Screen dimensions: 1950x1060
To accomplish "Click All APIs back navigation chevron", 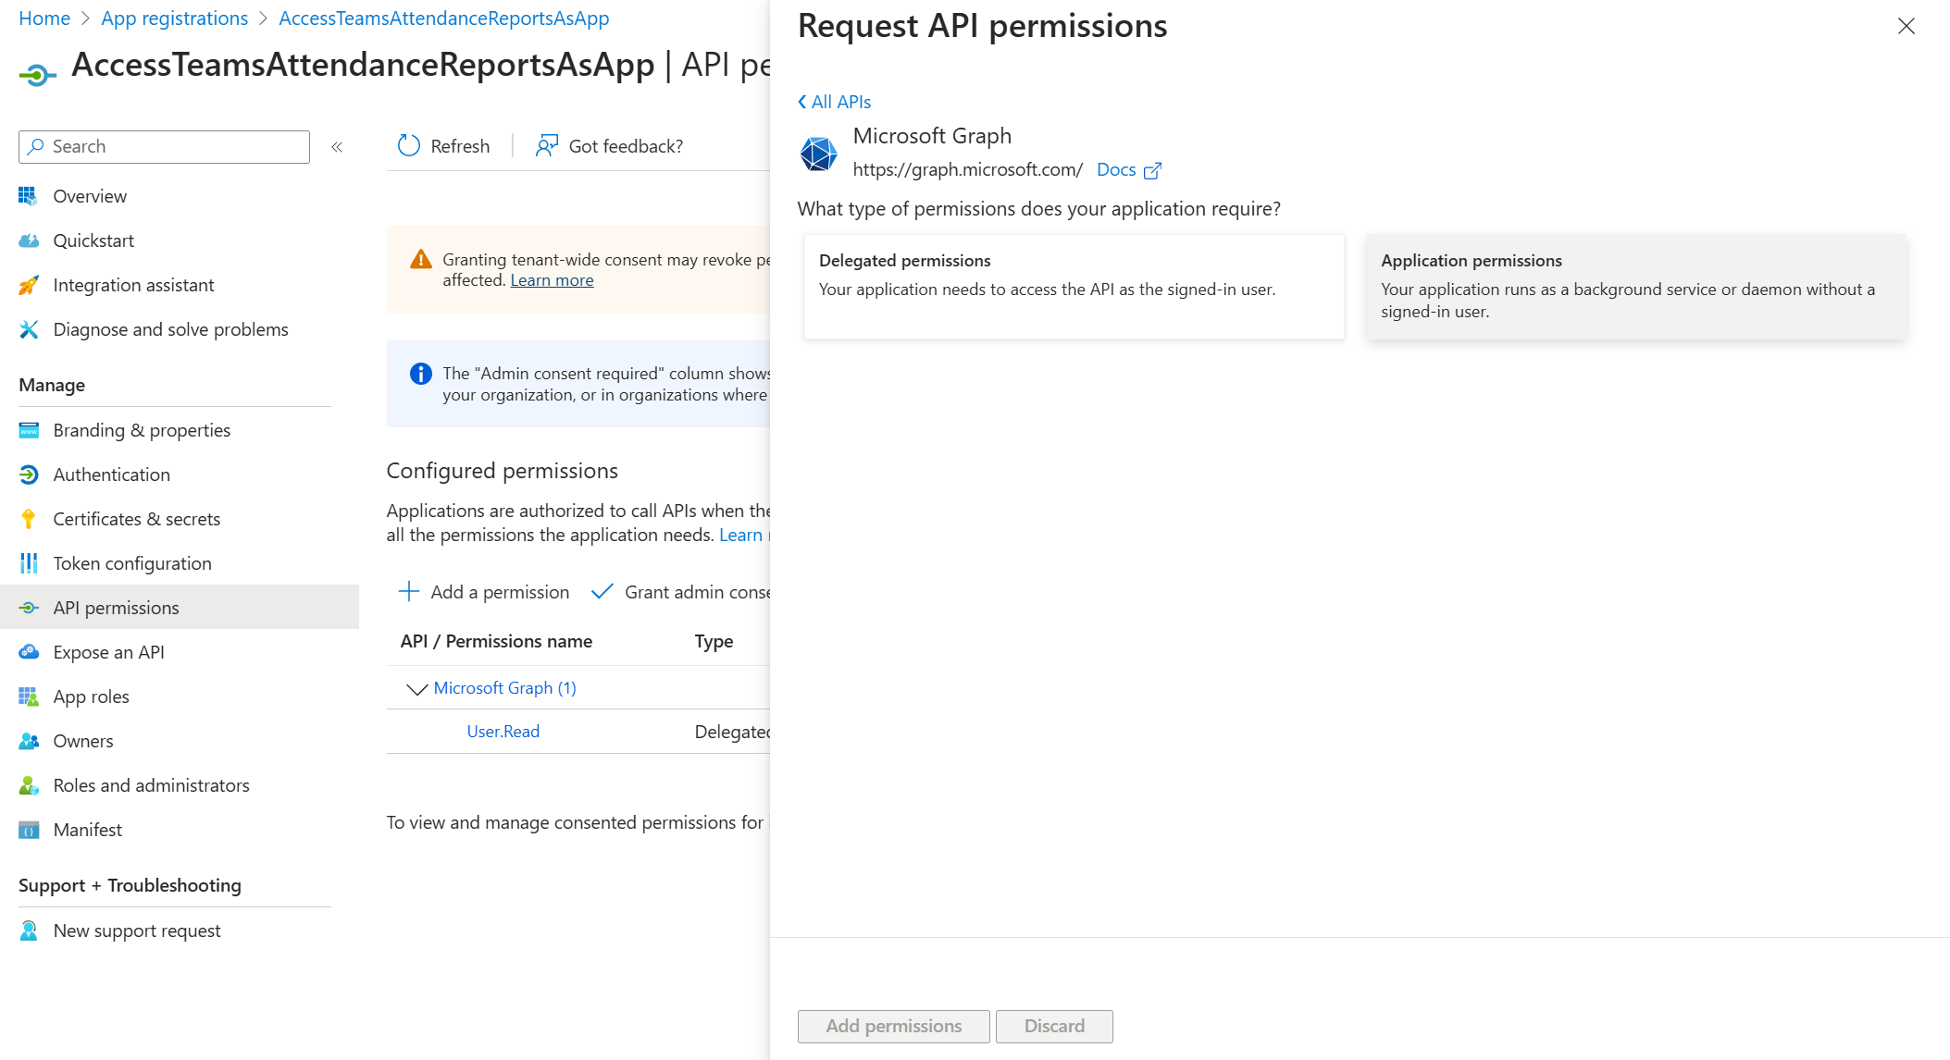I will [x=802, y=102].
